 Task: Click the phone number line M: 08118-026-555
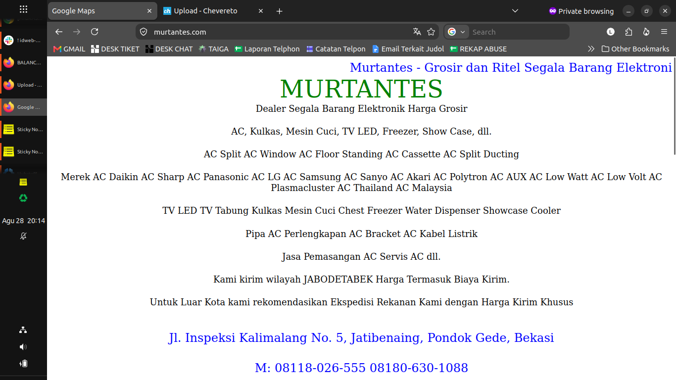(x=361, y=368)
